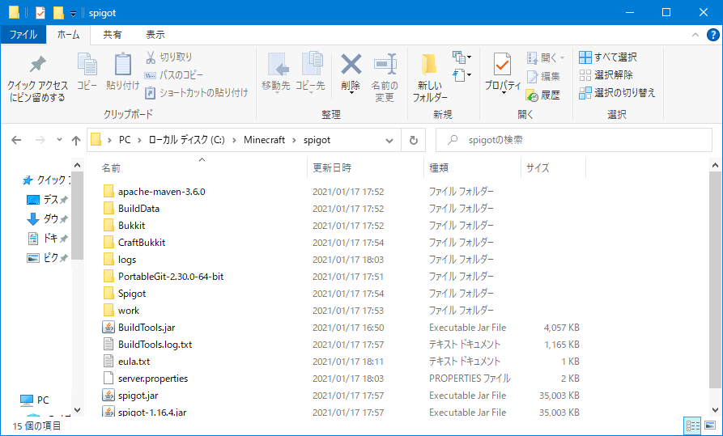The image size is (723, 436).
Task: Switch to Home (ホーム) tab
Action: click(68, 35)
